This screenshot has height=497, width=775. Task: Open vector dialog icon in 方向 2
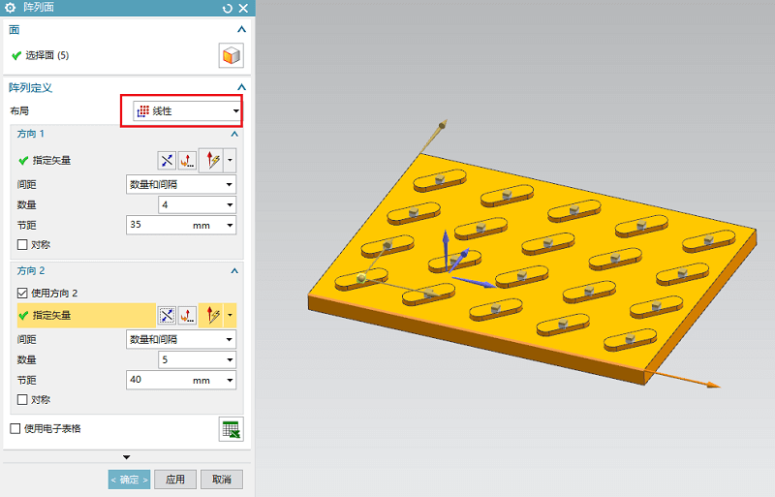point(187,315)
